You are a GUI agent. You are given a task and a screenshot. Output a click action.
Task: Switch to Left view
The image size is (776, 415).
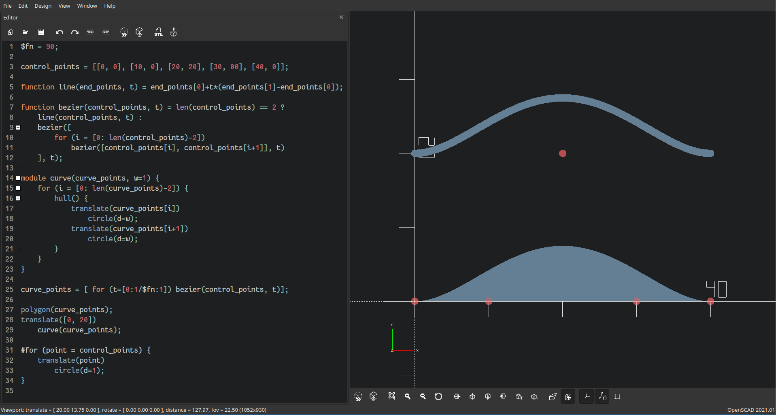503,396
